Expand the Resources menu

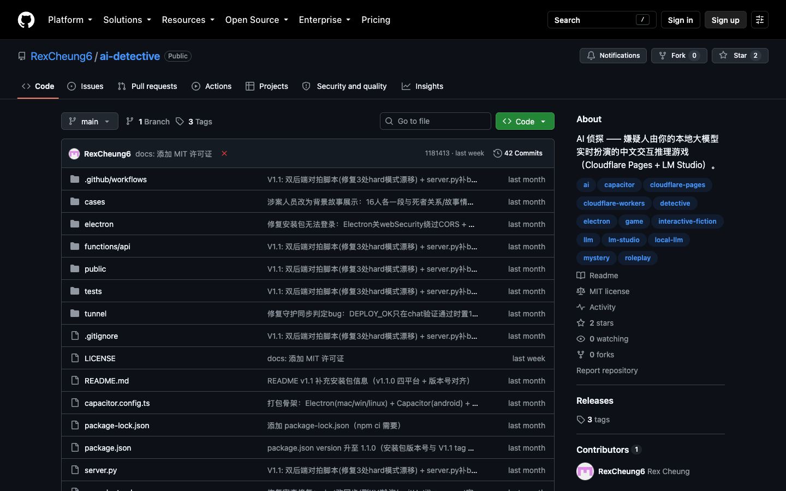pyautogui.click(x=188, y=20)
